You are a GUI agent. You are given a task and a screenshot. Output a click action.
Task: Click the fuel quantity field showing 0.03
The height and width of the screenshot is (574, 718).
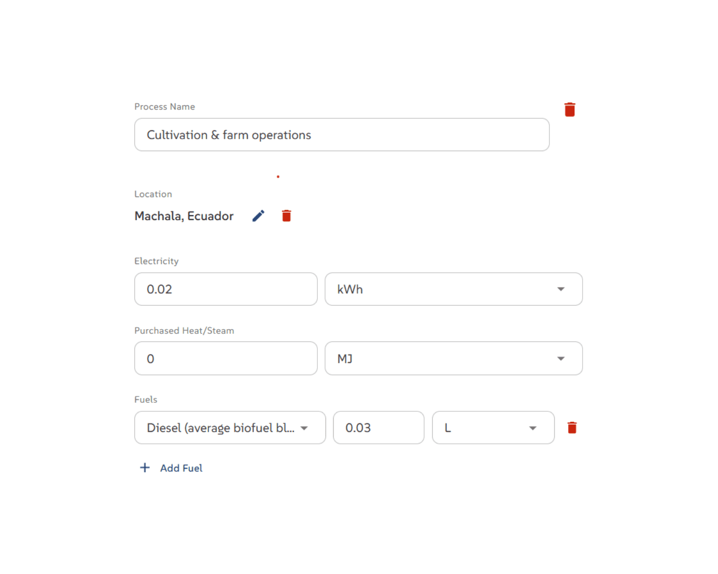378,428
